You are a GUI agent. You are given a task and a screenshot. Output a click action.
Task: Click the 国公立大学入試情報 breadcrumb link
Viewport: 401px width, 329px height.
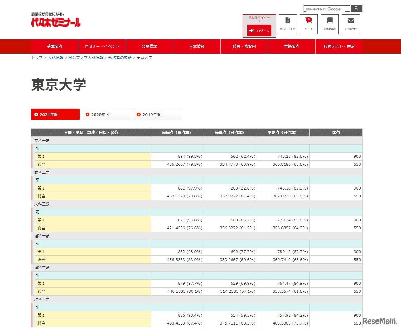[x=87, y=58]
